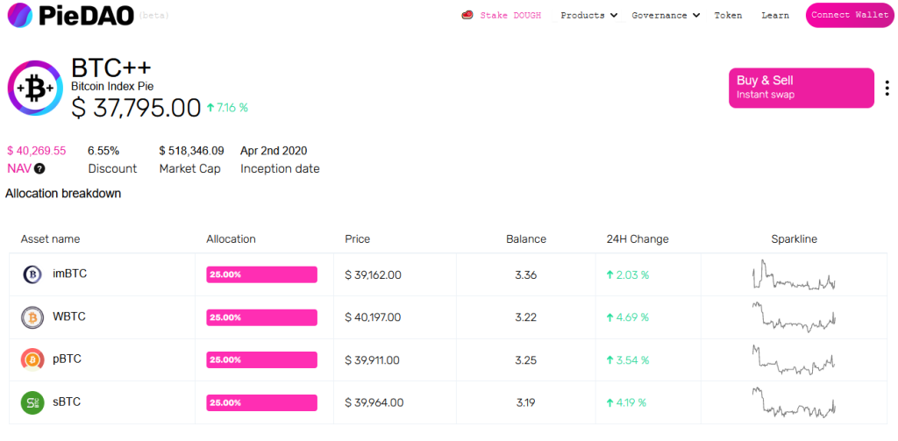
Task: Click the Bitcoin Index Pie subtitle
Action: click(x=112, y=87)
